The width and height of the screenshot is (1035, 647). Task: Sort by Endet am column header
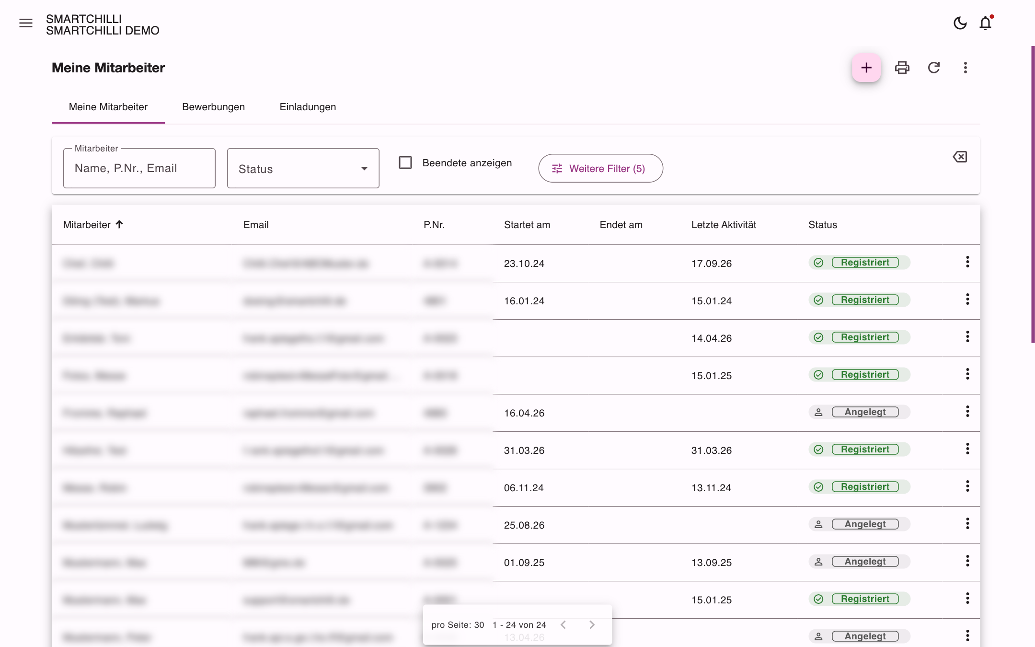pyautogui.click(x=621, y=225)
